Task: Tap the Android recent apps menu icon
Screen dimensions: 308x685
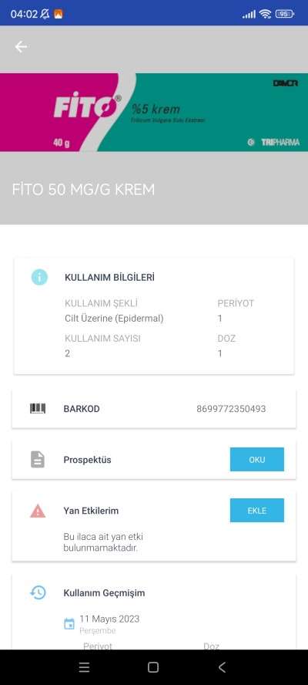Action: [x=84, y=667]
